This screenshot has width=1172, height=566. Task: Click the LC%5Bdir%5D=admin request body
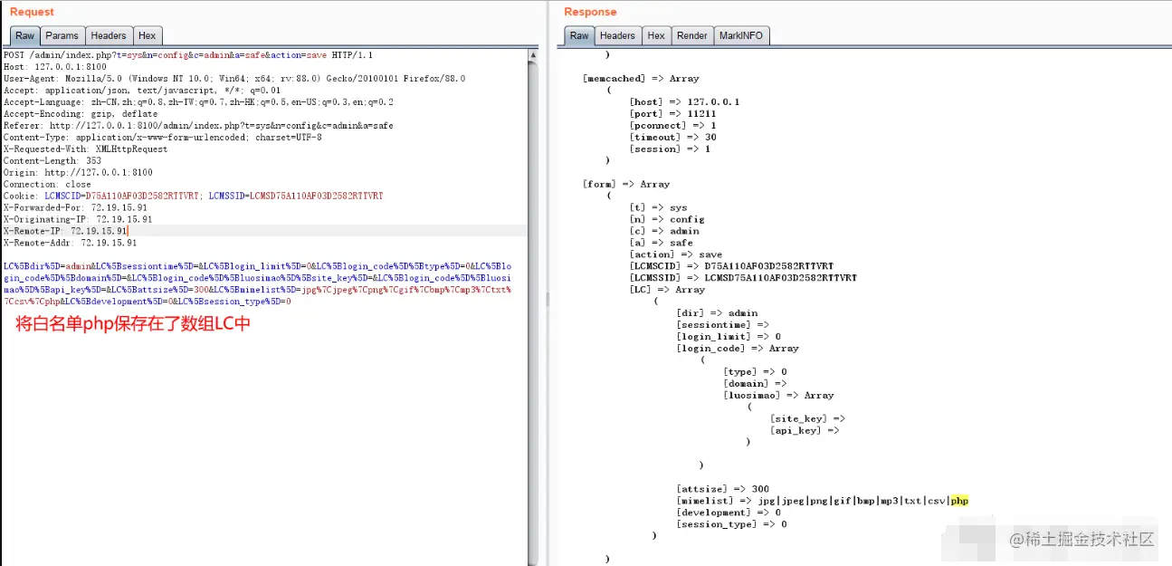point(258,283)
